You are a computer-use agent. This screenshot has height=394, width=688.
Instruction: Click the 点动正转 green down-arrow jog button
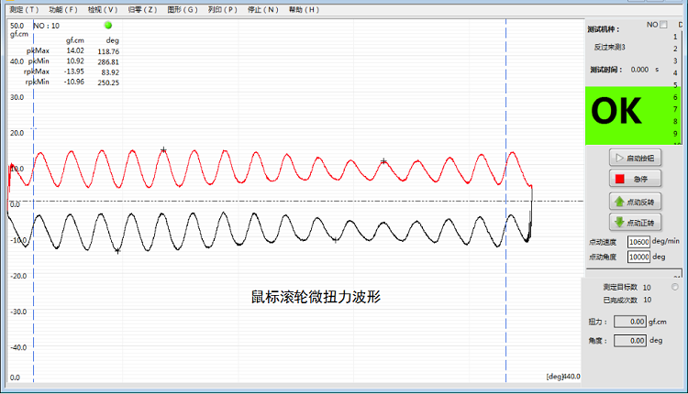tap(637, 223)
